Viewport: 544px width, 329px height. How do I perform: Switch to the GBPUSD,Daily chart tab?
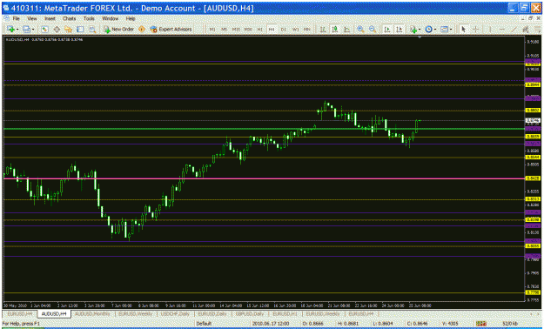250,313
